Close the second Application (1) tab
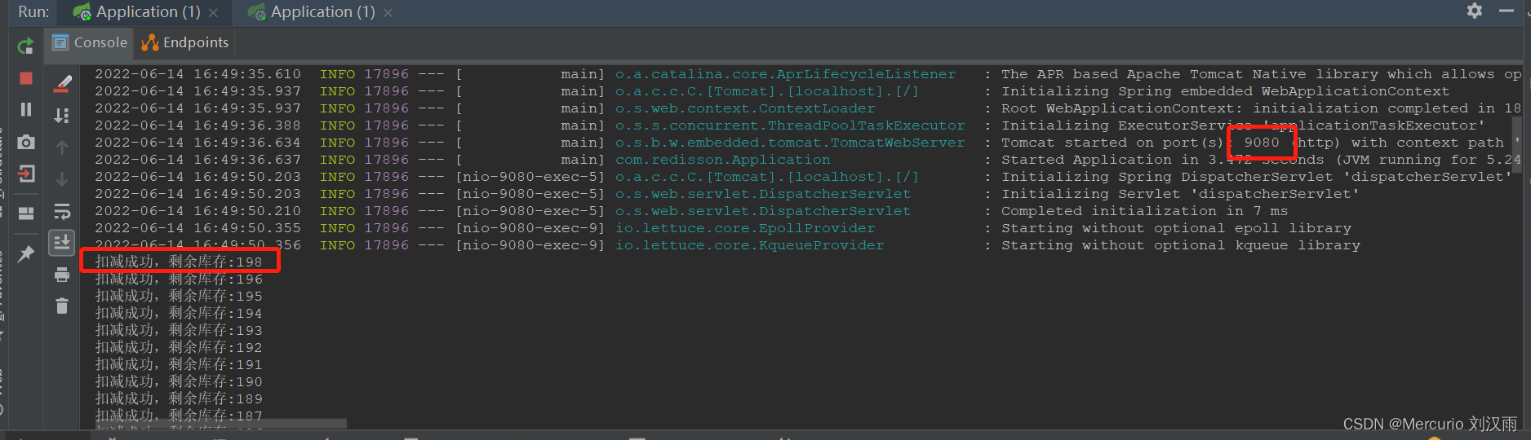The width and height of the screenshot is (1531, 440). 388,13
